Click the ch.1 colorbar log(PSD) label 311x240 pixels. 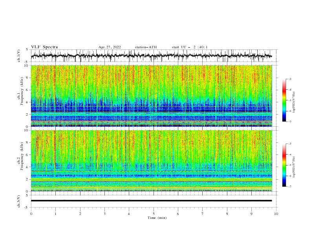click(294, 102)
